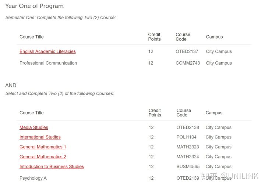Click the second table's Credit Points header

(155, 113)
